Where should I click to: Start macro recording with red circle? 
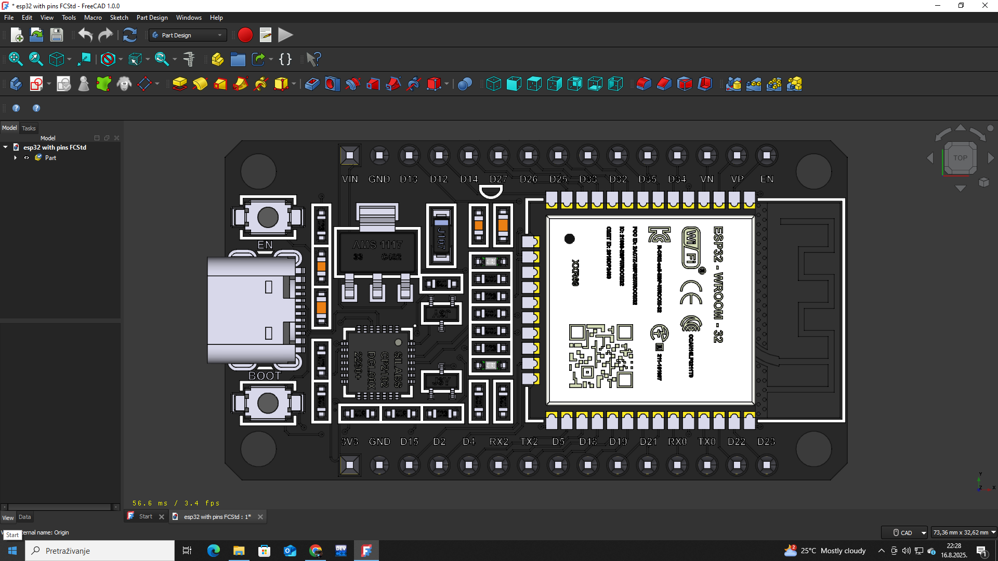click(245, 35)
